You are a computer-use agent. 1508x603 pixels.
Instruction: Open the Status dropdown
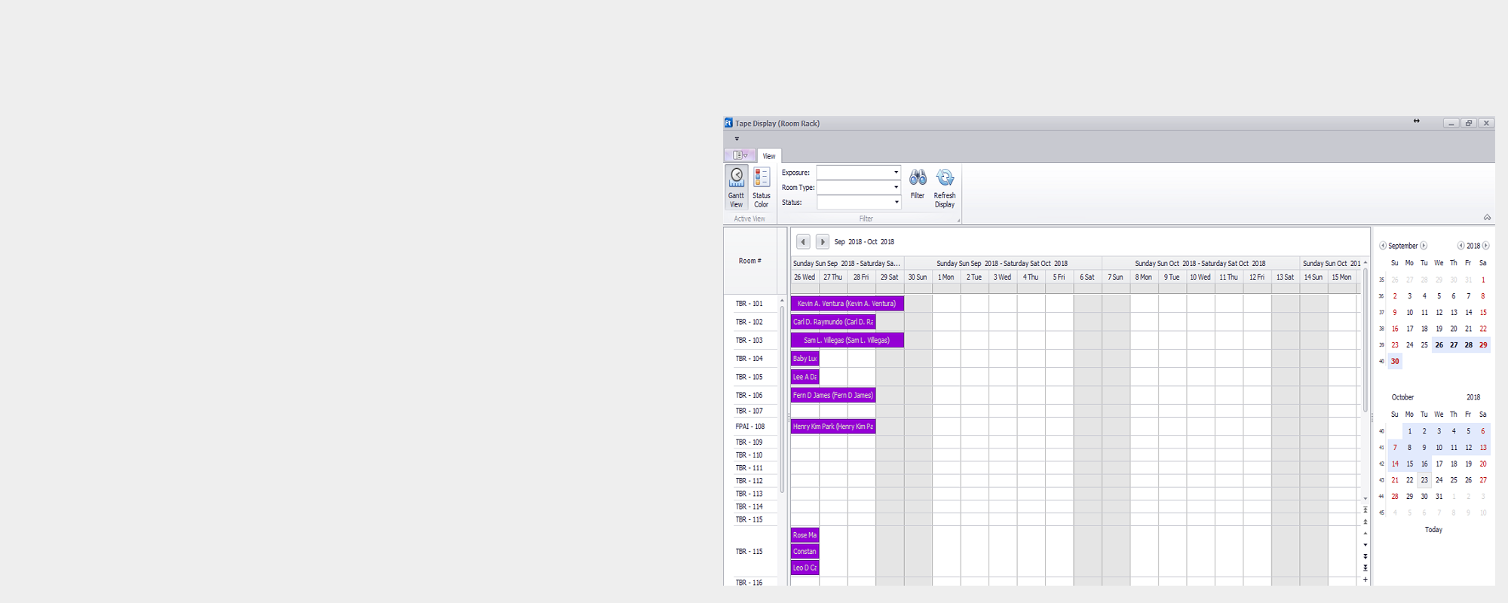coord(896,202)
